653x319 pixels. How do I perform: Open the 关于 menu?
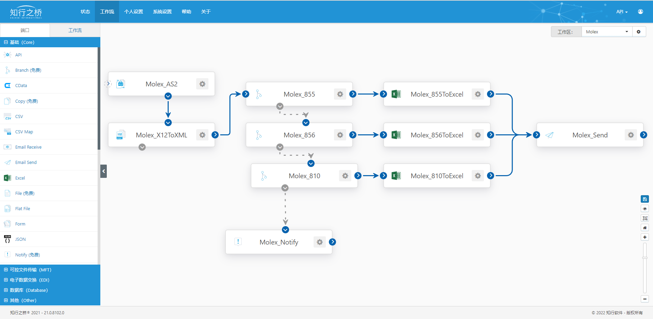point(206,12)
